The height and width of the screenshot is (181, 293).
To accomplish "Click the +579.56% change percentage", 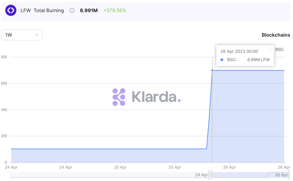I will [115, 10].
